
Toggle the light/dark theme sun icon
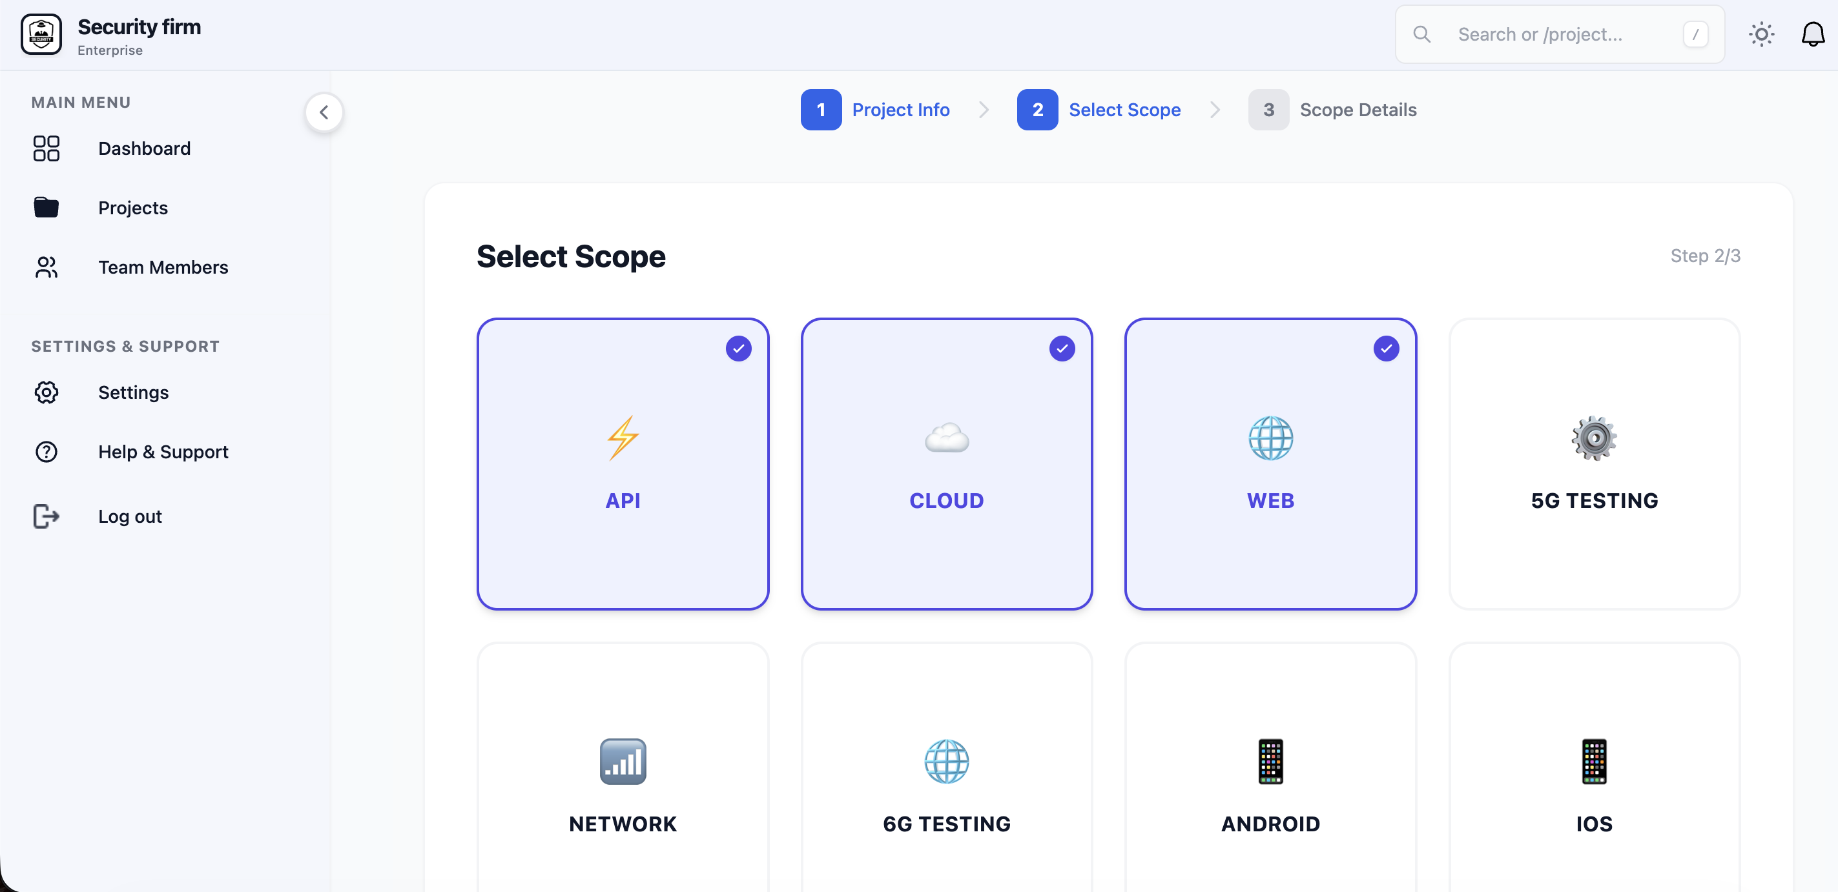coord(1761,34)
